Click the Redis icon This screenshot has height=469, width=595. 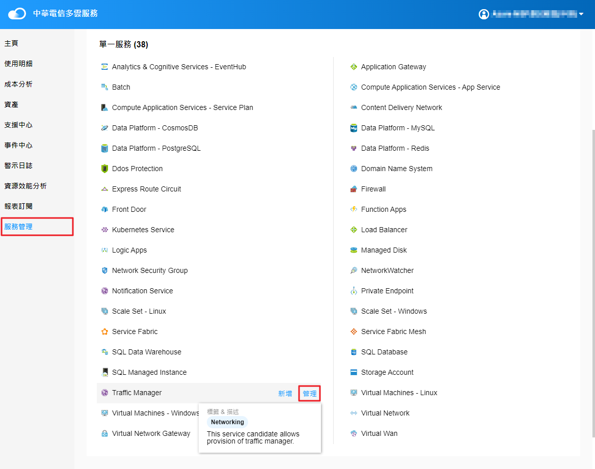pyautogui.click(x=354, y=148)
